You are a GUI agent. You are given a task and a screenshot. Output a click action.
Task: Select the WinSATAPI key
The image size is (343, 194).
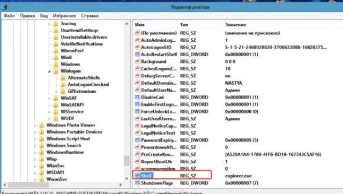(x=72, y=105)
